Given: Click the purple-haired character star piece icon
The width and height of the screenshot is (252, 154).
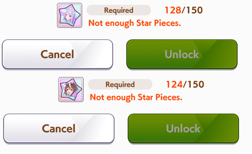Looking at the screenshot, I should pos(70,15).
